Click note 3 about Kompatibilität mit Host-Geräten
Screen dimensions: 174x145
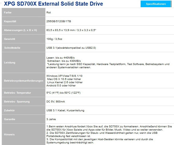point(100,141)
